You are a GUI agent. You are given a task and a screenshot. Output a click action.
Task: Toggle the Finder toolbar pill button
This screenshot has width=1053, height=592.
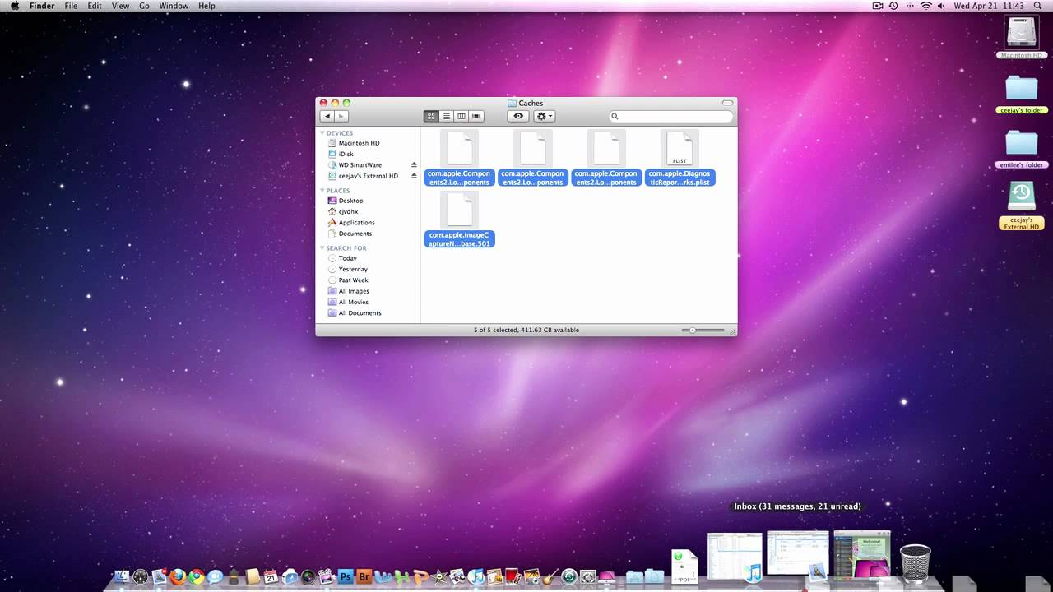(x=727, y=103)
